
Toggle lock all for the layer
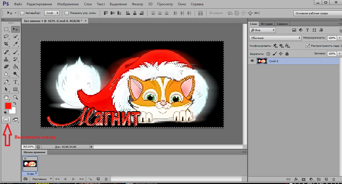click(x=287, y=54)
